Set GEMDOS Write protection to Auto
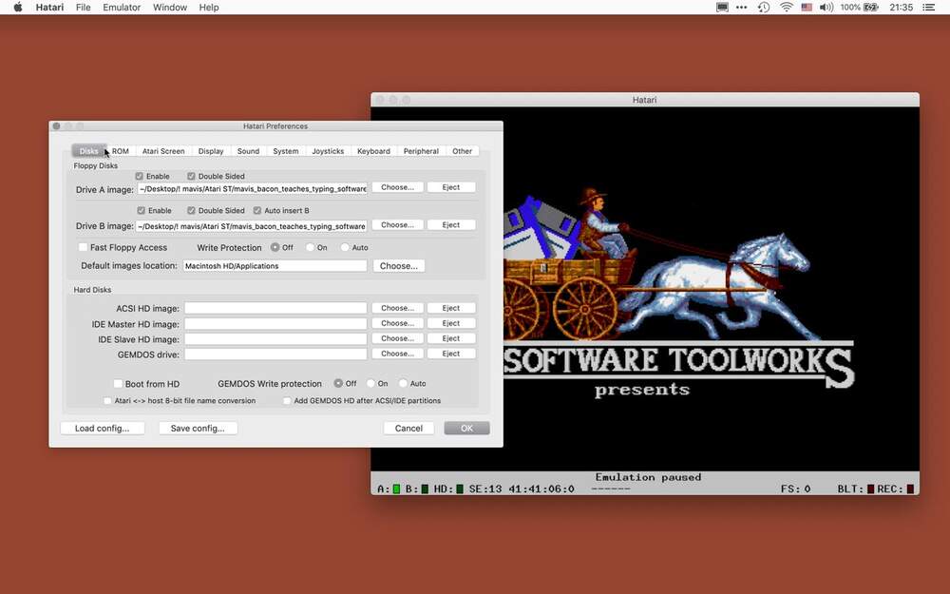950x594 pixels. pos(403,384)
